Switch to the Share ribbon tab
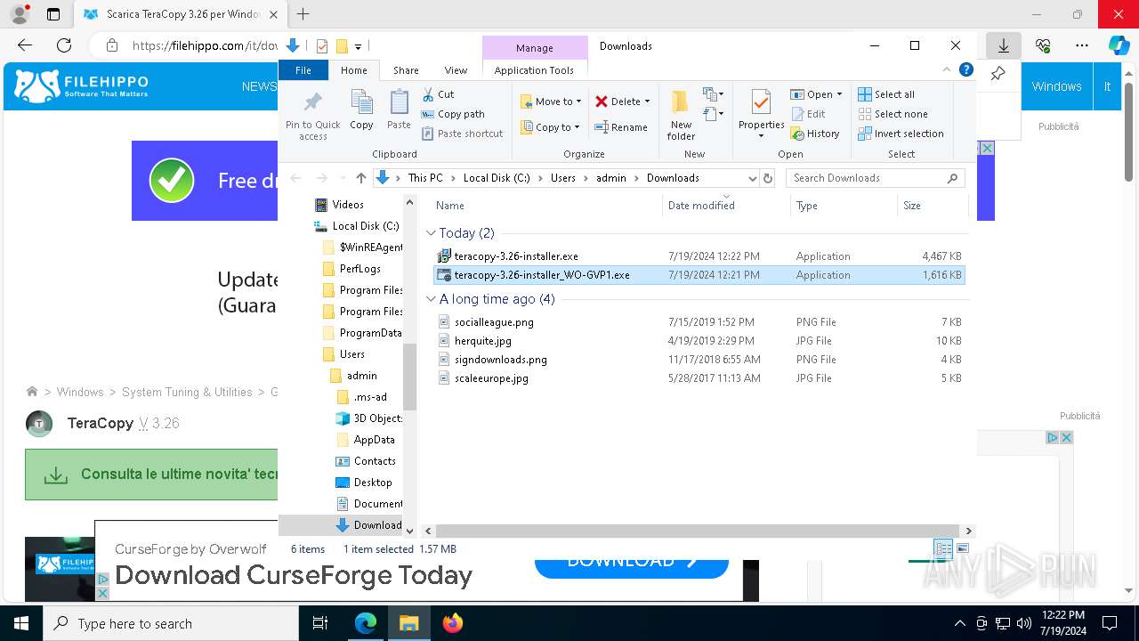Image resolution: width=1139 pixels, height=641 pixels. coord(406,70)
